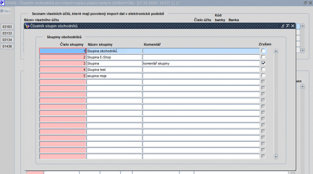
Task: Click the Komentář column header
Action: 152,44
